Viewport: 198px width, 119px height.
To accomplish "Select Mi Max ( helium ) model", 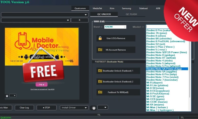I will pyautogui.click(x=157, y=107).
